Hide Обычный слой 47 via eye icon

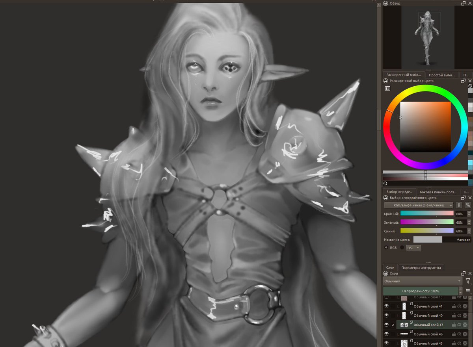pos(387,325)
